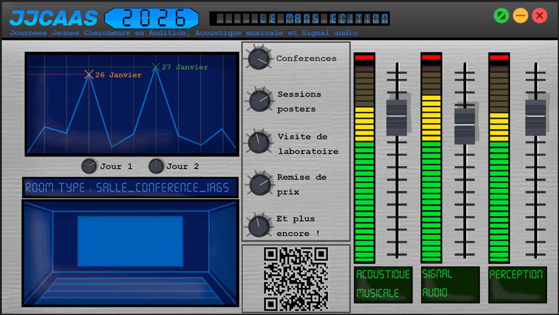The height and width of the screenshot is (315, 559).
Task: Select the Signal Audio green display
Action: tap(450, 284)
